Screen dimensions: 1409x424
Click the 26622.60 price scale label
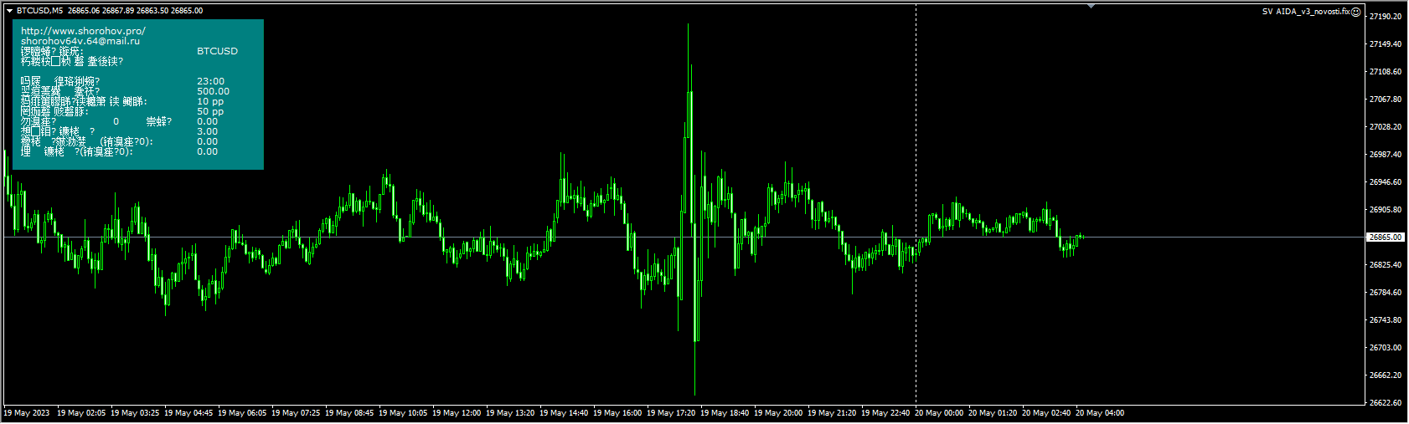(1386, 403)
